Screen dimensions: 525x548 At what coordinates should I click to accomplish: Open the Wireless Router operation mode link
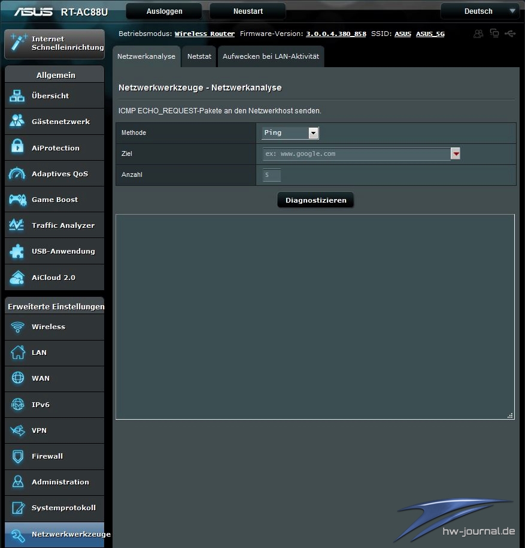coord(204,34)
